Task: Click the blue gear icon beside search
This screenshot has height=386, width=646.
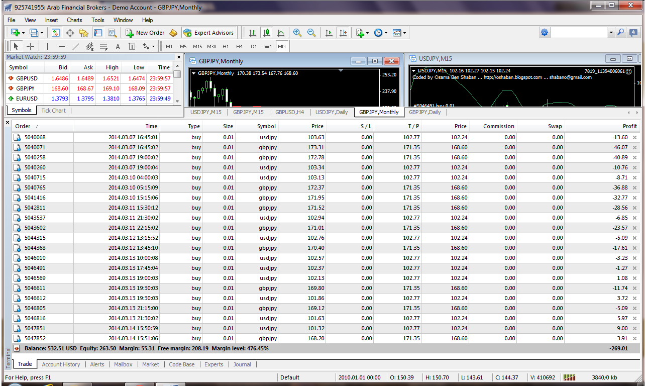Action: pyautogui.click(x=545, y=32)
